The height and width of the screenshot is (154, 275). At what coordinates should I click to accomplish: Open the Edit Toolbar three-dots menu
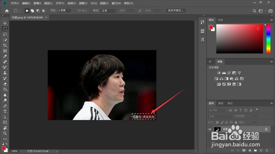(5, 139)
